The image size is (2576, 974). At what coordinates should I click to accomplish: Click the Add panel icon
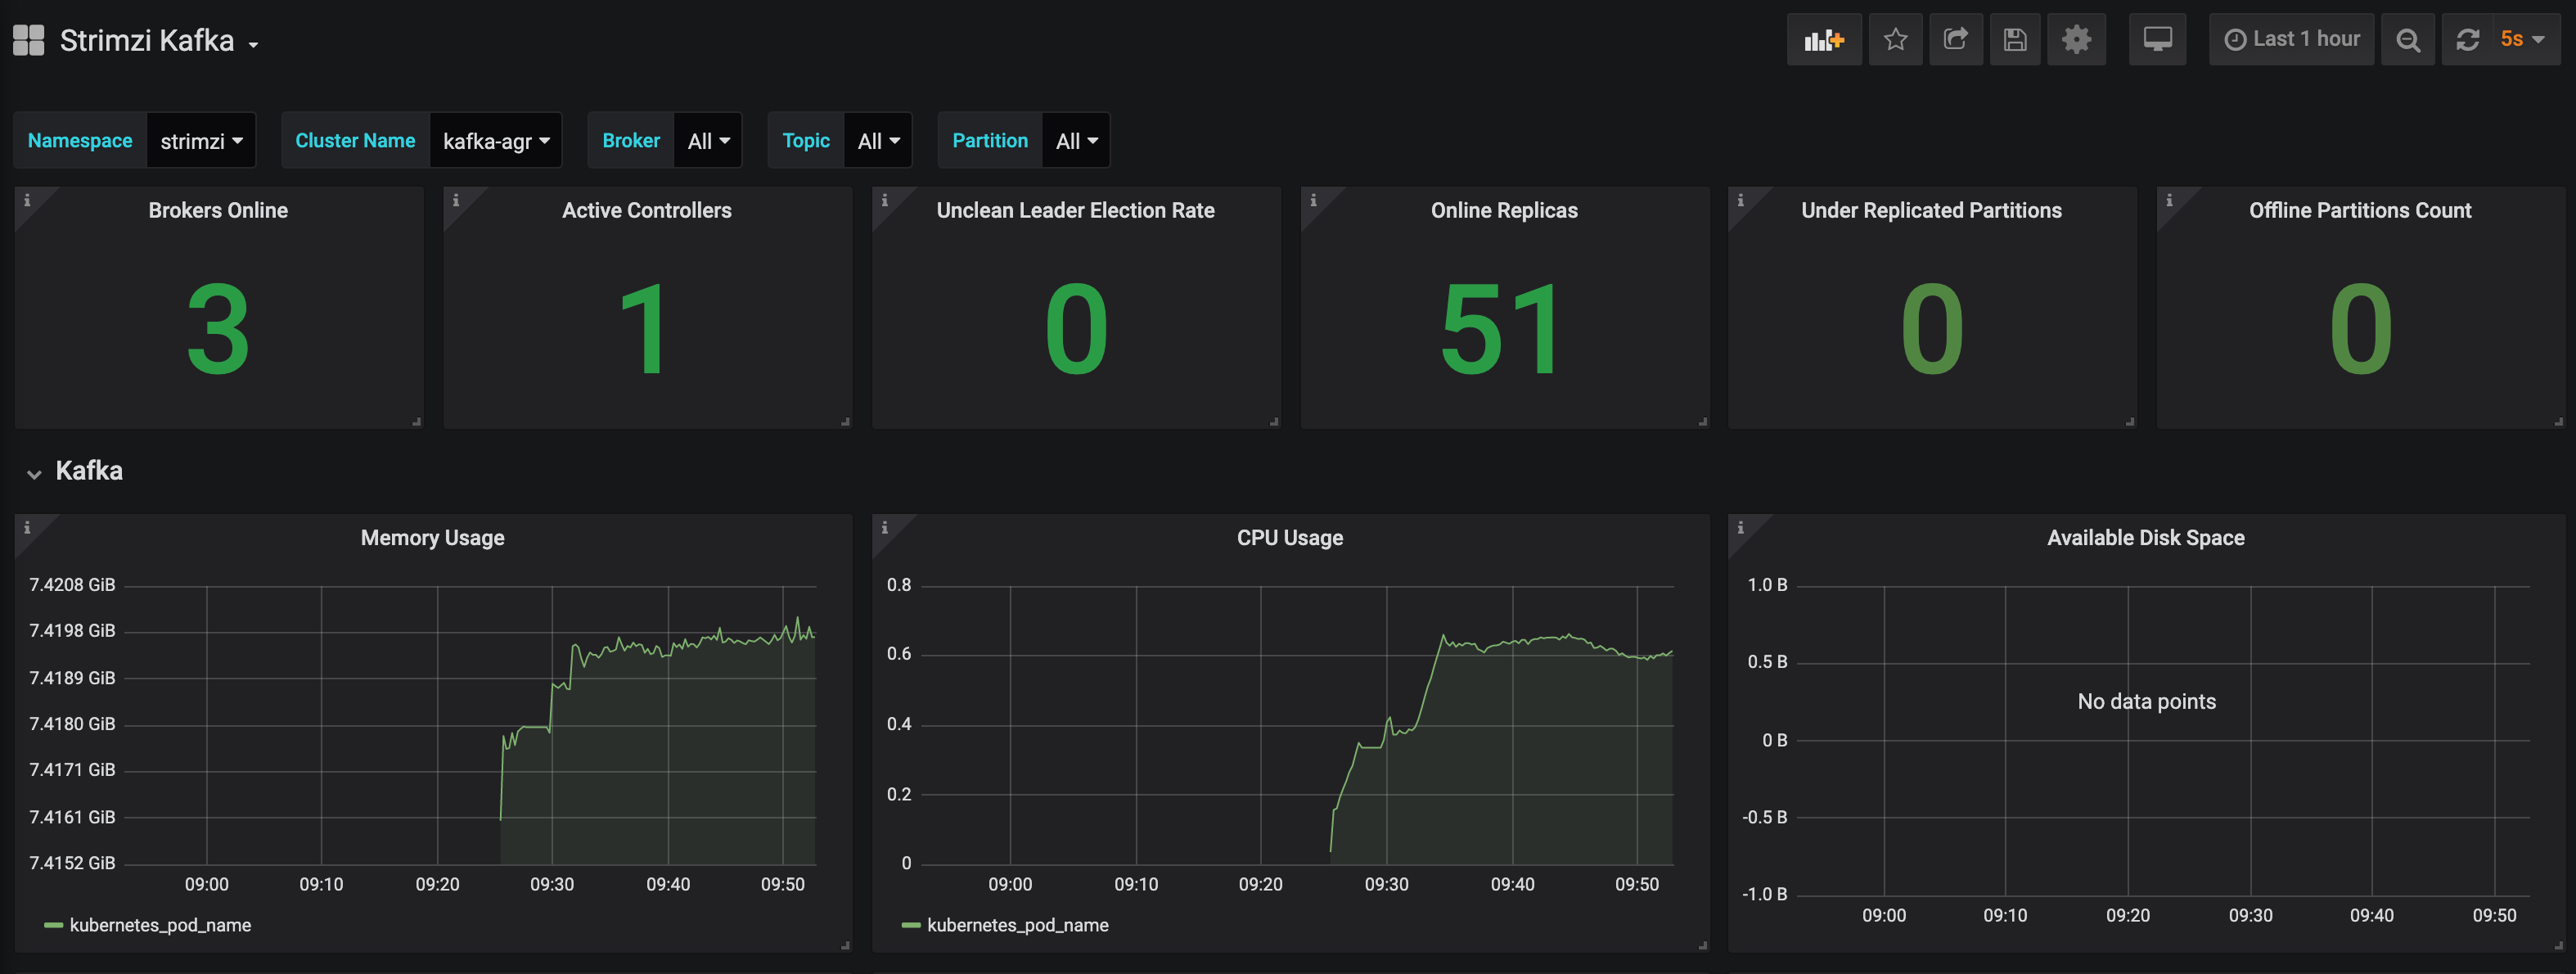[x=1823, y=40]
